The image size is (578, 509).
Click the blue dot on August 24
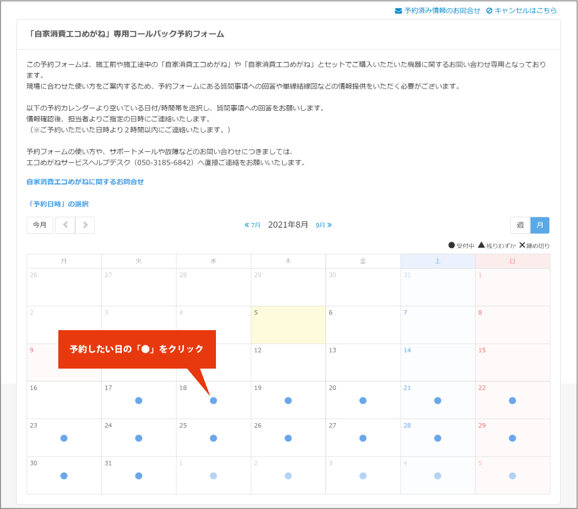pyautogui.click(x=138, y=438)
